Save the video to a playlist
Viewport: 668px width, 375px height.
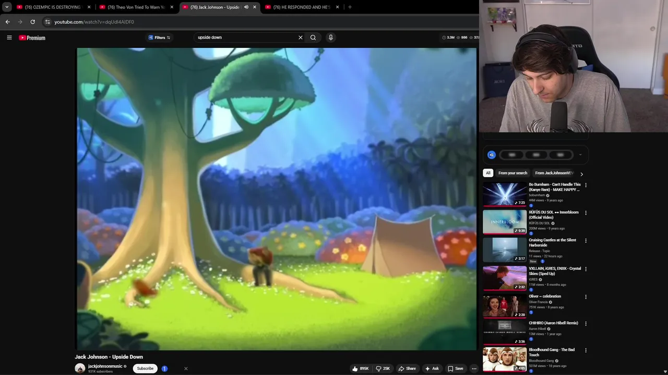[455, 368]
